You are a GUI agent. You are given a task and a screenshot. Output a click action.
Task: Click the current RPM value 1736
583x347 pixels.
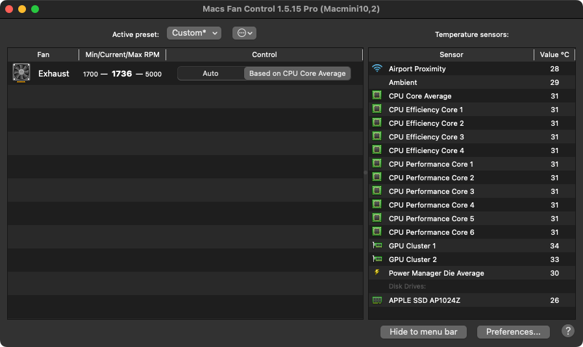tap(121, 73)
